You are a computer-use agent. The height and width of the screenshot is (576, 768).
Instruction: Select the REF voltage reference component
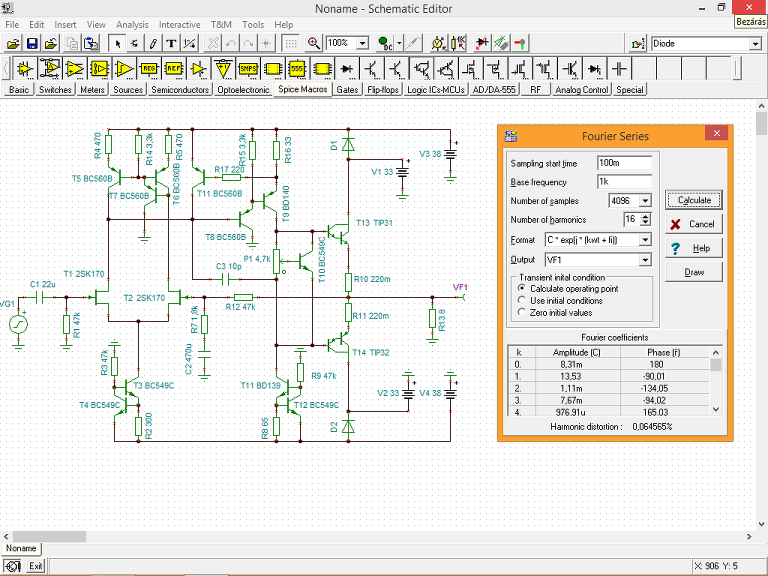(173, 69)
